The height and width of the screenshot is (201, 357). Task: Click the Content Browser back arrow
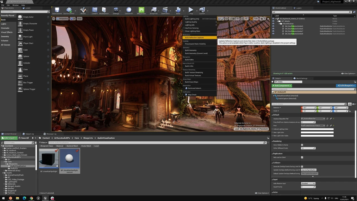(x=33, y=138)
